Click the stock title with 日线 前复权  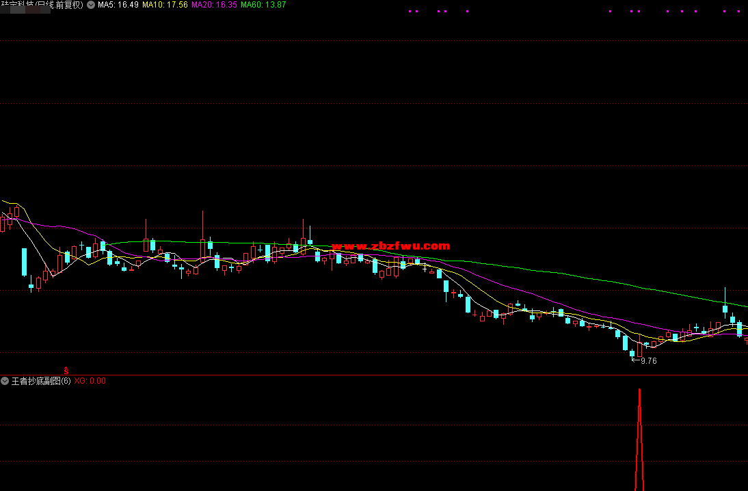pos(41,5)
